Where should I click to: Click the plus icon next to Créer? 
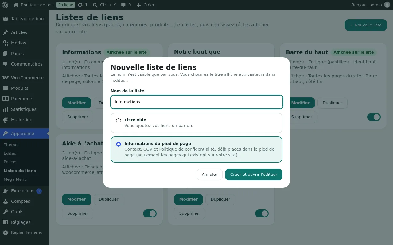[139, 5]
